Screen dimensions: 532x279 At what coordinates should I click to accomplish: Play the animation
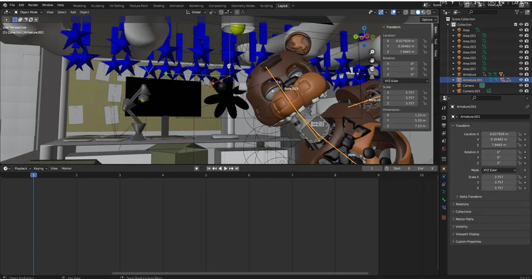click(x=225, y=168)
